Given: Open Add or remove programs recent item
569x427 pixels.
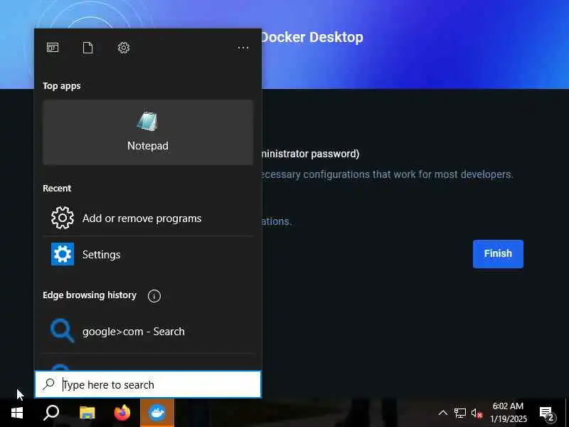Looking at the screenshot, I should point(148,218).
